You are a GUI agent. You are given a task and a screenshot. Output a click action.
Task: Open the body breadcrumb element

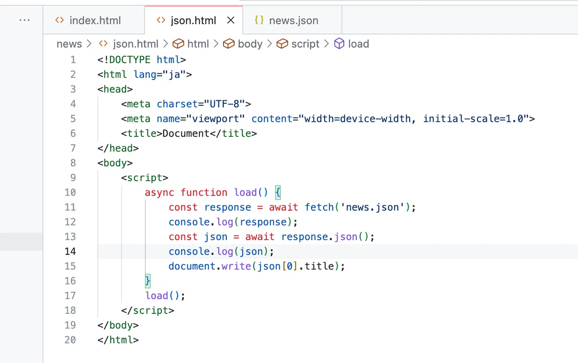pos(250,44)
